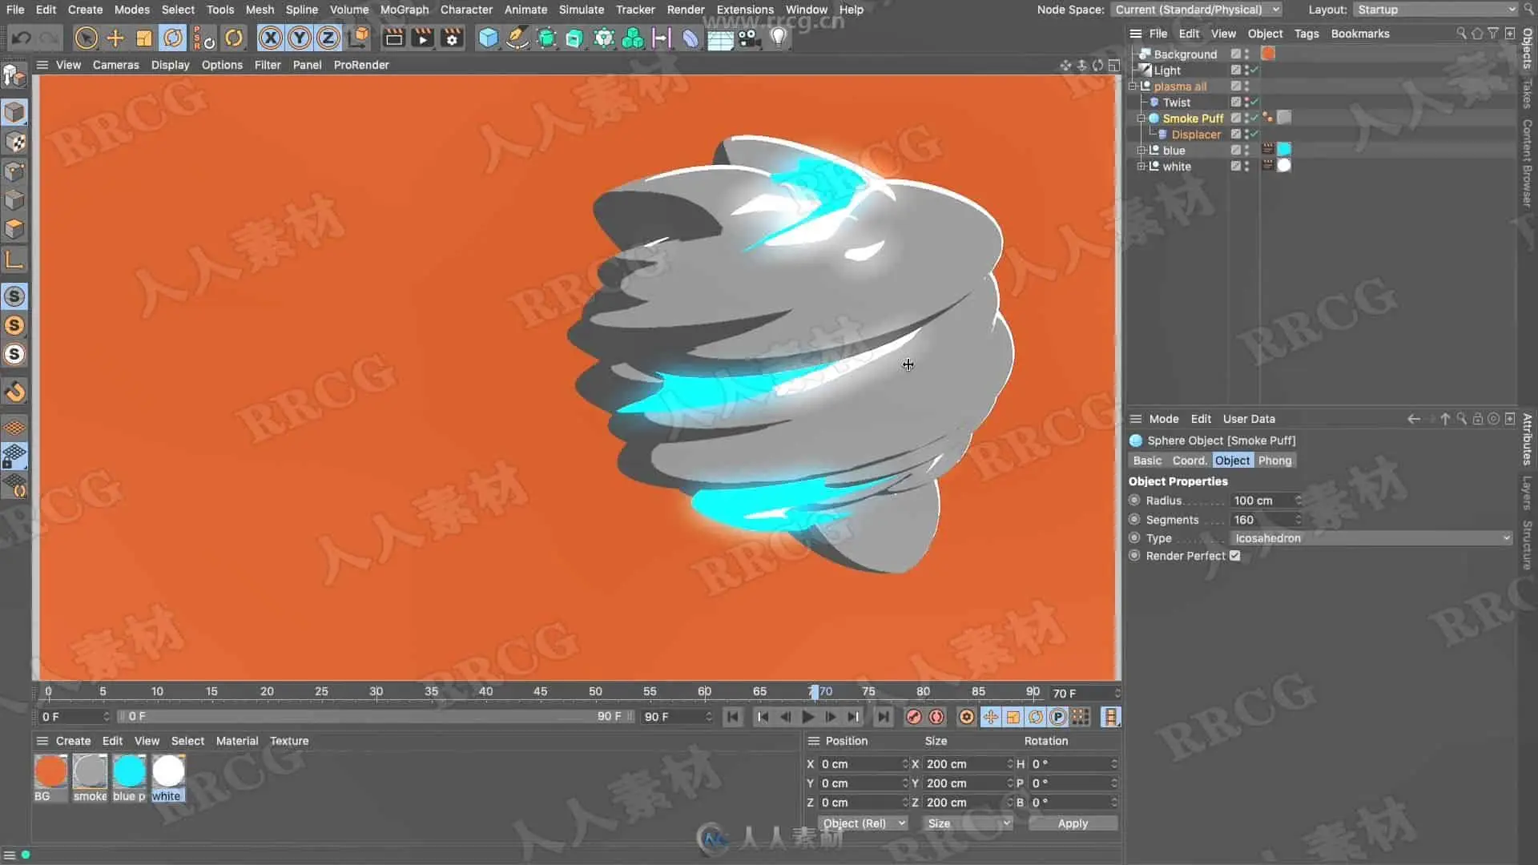Click the Undo arrow icon
The width and height of the screenshot is (1538, 865).
[22, 38]
